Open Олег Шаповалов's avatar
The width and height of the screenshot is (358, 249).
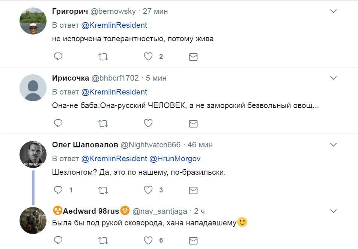click(x=33, y=154)
